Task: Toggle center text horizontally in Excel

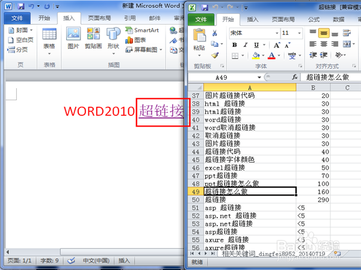Action: tap(324, 44)
